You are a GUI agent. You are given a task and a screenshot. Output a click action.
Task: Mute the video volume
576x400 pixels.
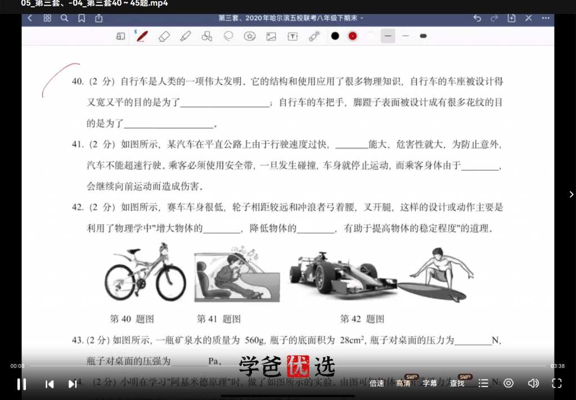pos(533,384)
